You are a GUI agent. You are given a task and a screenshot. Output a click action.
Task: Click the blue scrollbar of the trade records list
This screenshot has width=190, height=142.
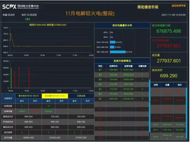point(186,113)
